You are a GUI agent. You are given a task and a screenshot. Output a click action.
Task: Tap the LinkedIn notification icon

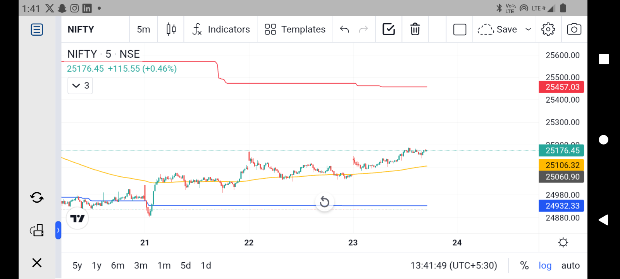[87, 8]
